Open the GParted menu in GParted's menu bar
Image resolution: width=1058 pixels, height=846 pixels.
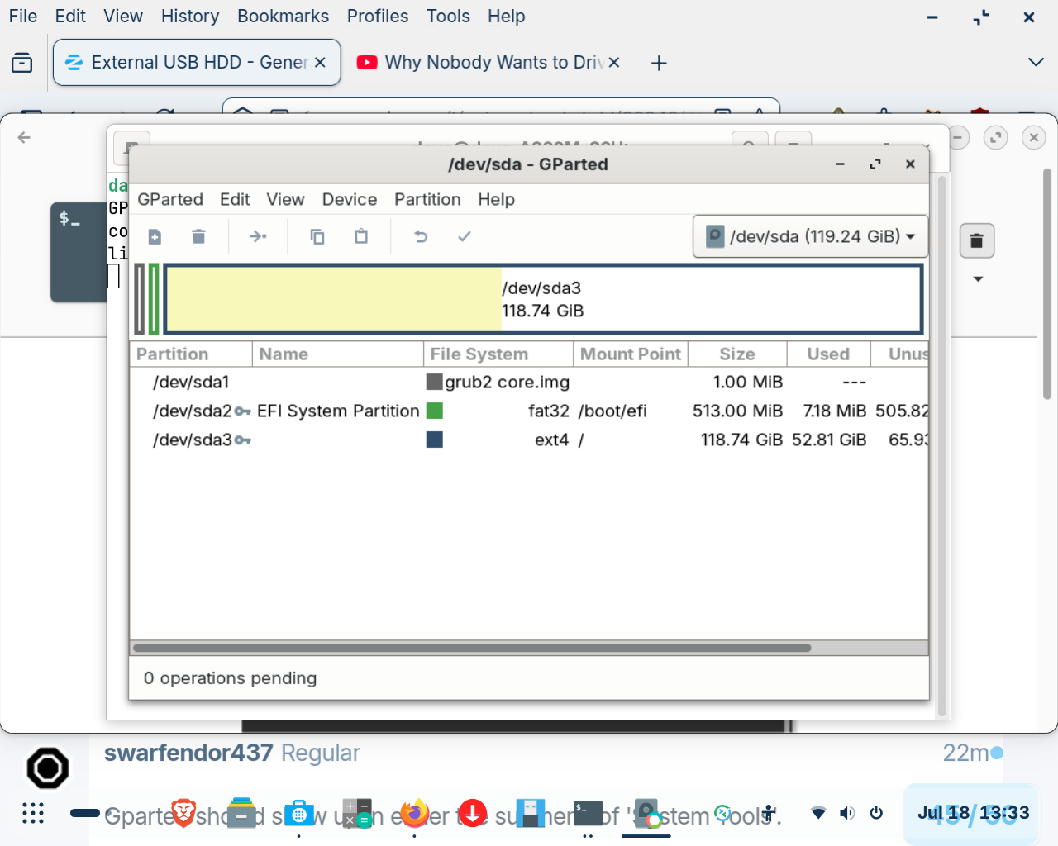[x=170, y=199]
